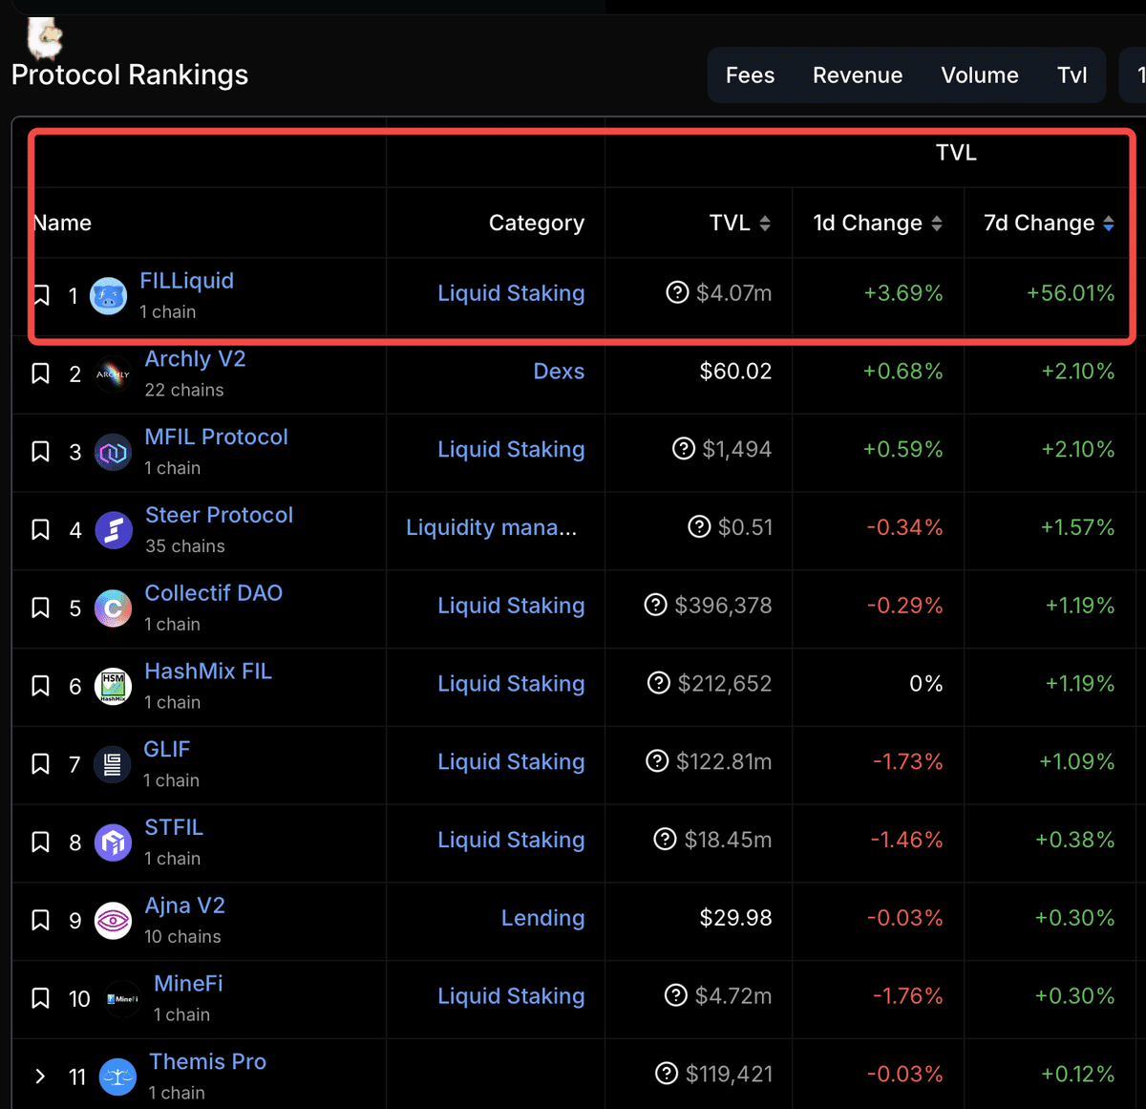
Task: Open Lending category for Ajna V2
Action: [x=542, y=918]
